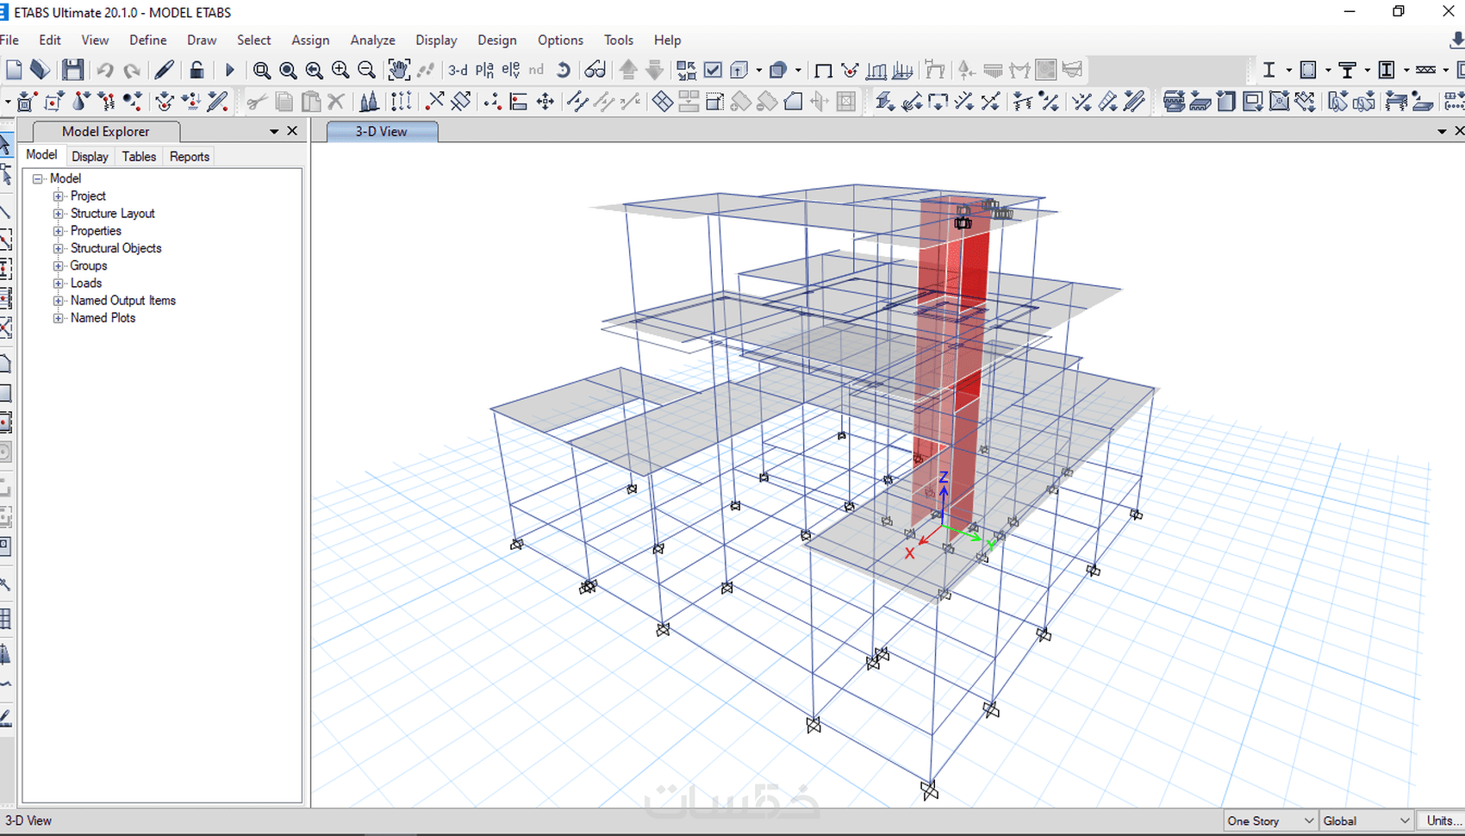1465x836 pixels.
Task: Open the Analyze menu
Action: tap(372, 40)
